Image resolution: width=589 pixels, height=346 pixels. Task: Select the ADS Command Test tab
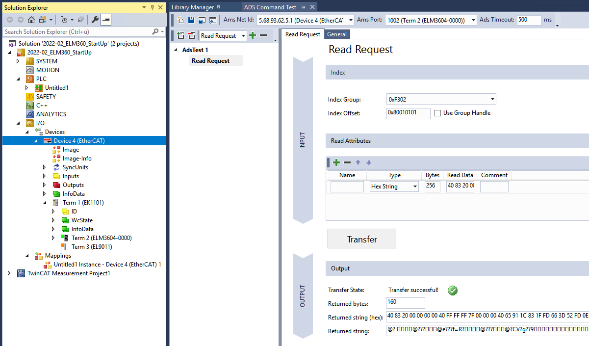point(270,7)
